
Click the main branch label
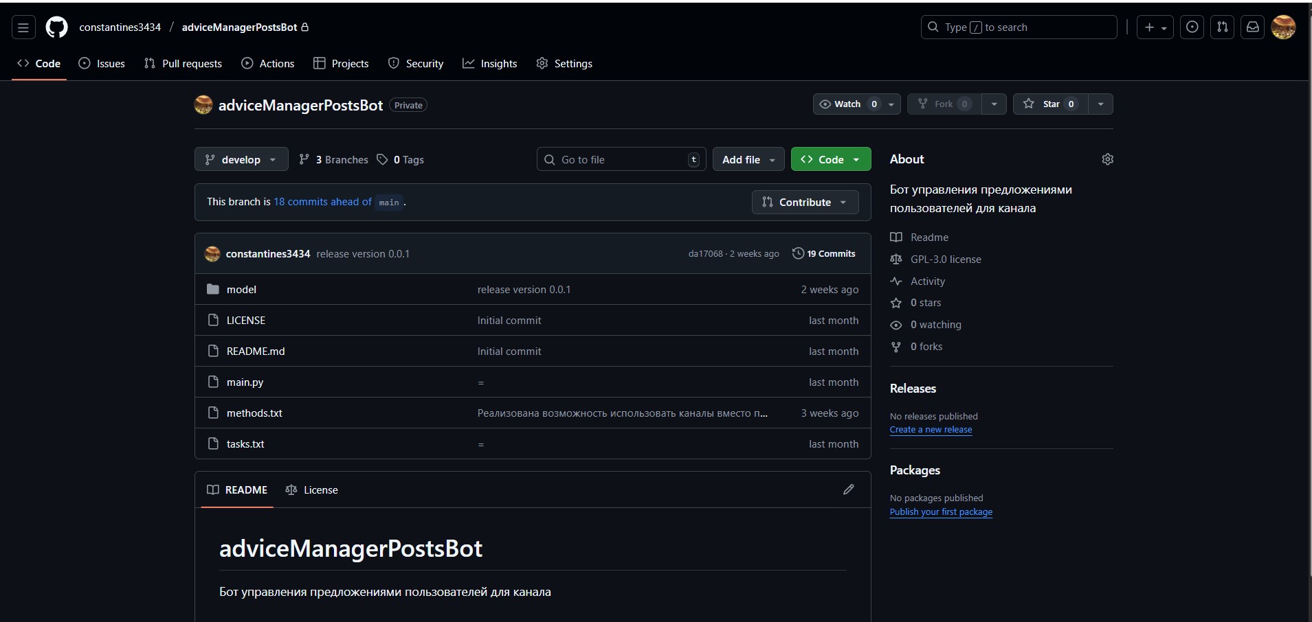point(389,203)
